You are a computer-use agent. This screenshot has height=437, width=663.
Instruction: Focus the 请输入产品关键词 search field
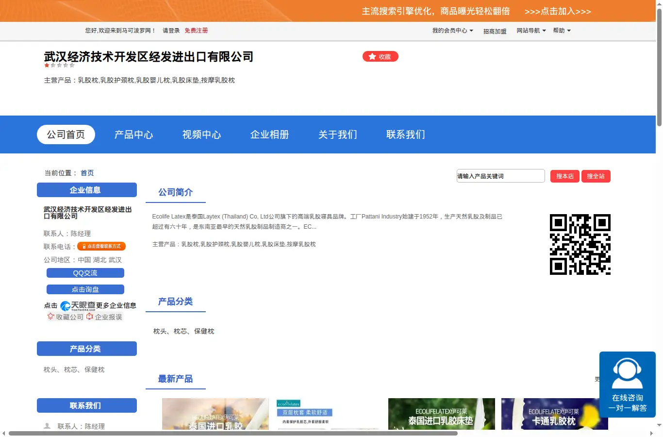[500, 176]
